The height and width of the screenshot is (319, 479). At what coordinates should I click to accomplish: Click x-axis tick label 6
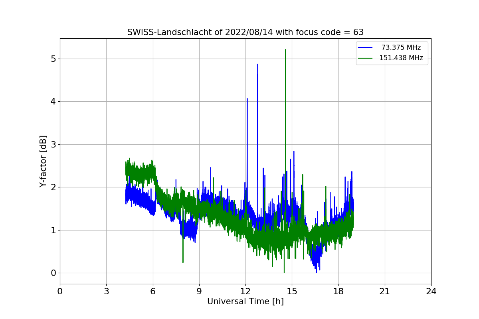[x=152, y=291]
